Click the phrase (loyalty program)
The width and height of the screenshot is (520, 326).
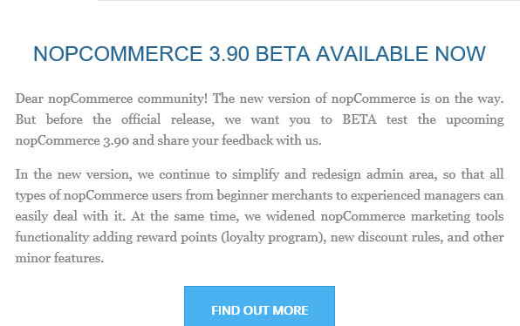[x=274, y=237]
